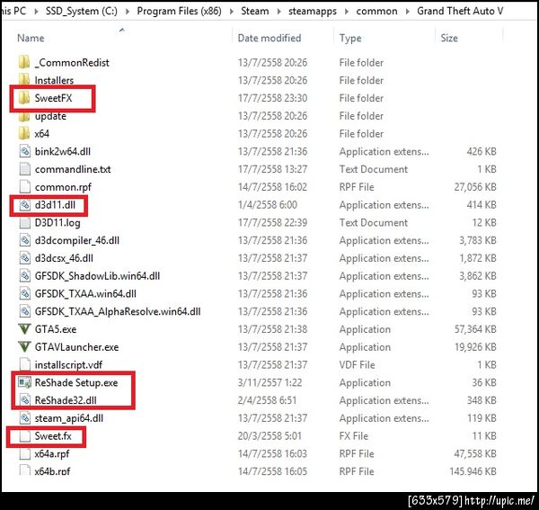This screenshot has height=510, width=539.
Task: Select the x64a.rpf file name
Action: [x=52, y=454]
